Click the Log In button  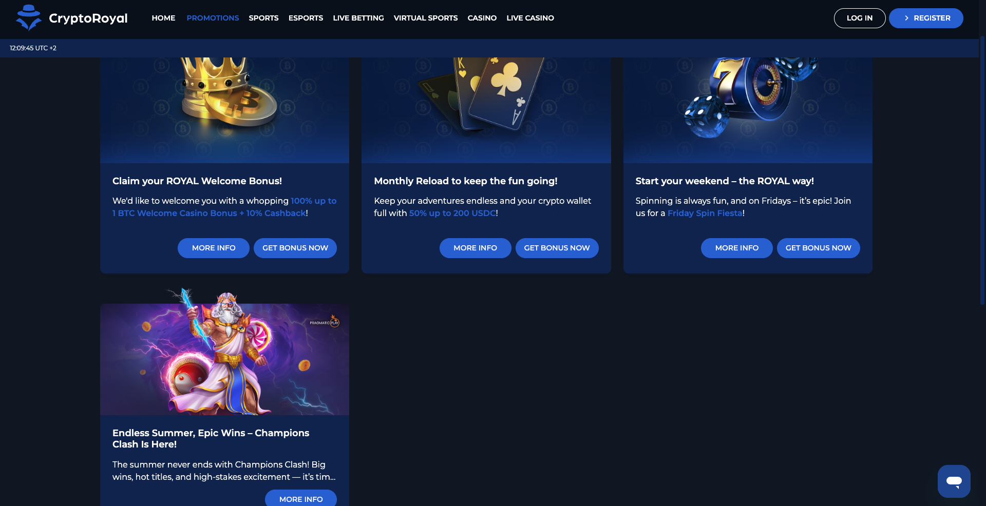[x=860, y=18]
